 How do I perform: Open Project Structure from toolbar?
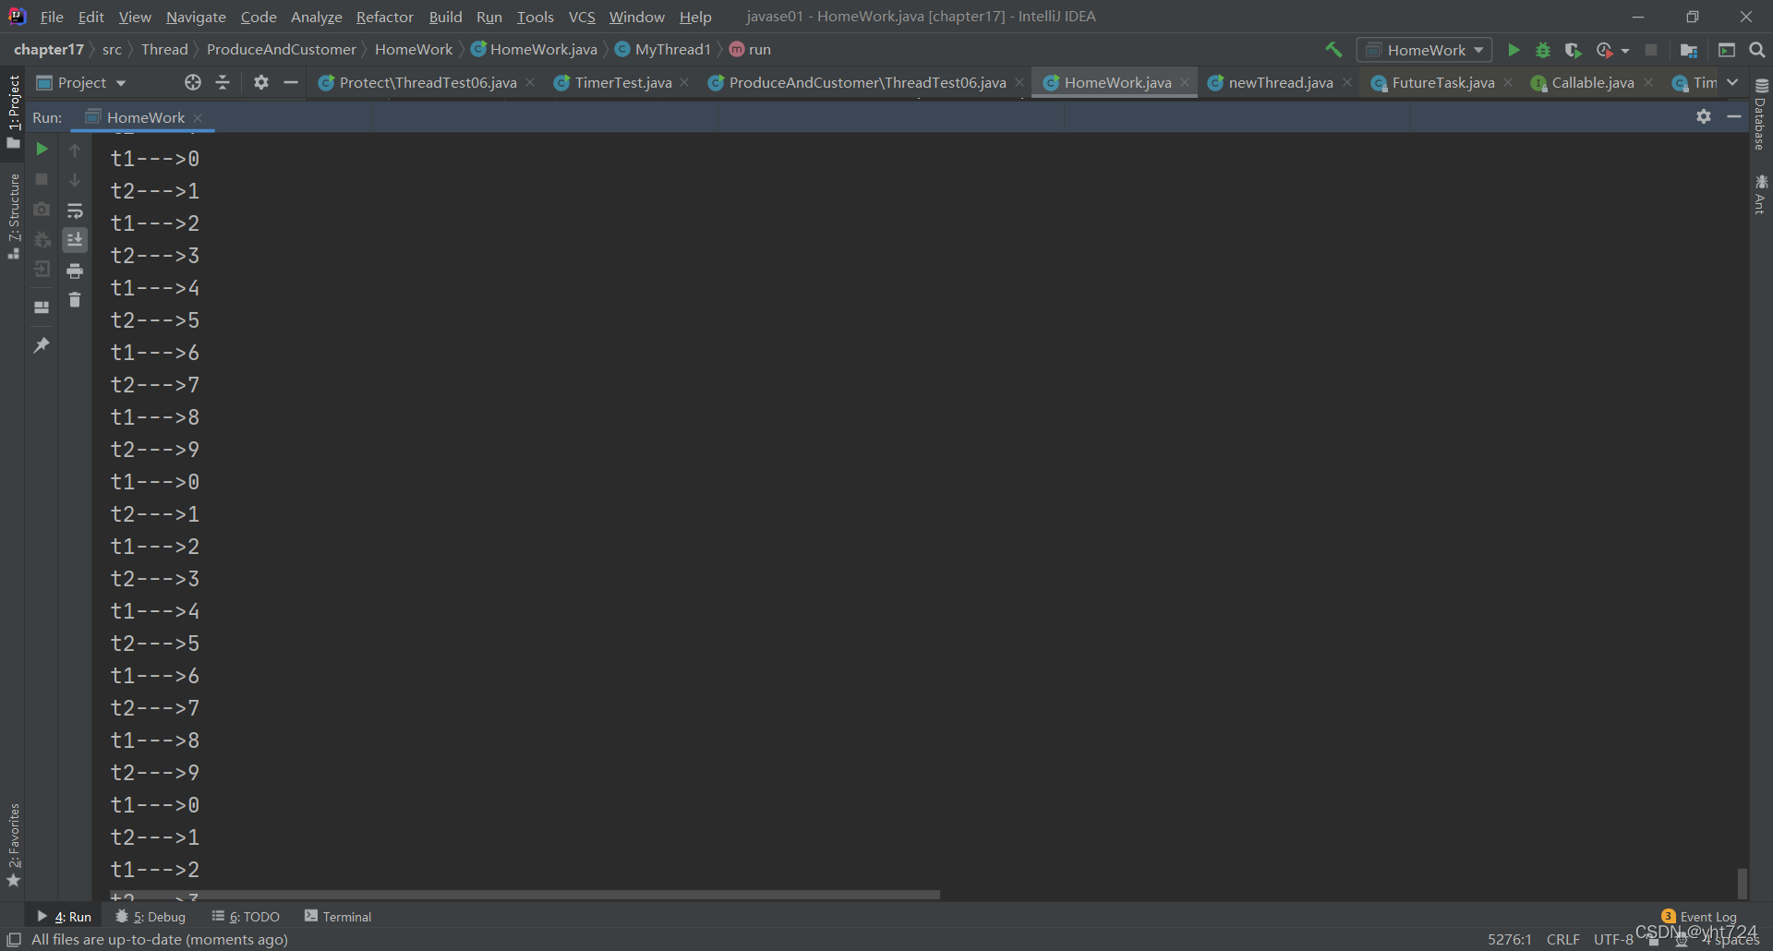[x=1689, y=50]
